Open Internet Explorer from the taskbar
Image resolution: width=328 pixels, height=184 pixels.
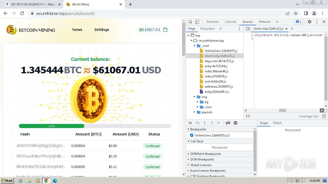click(20, 181)
